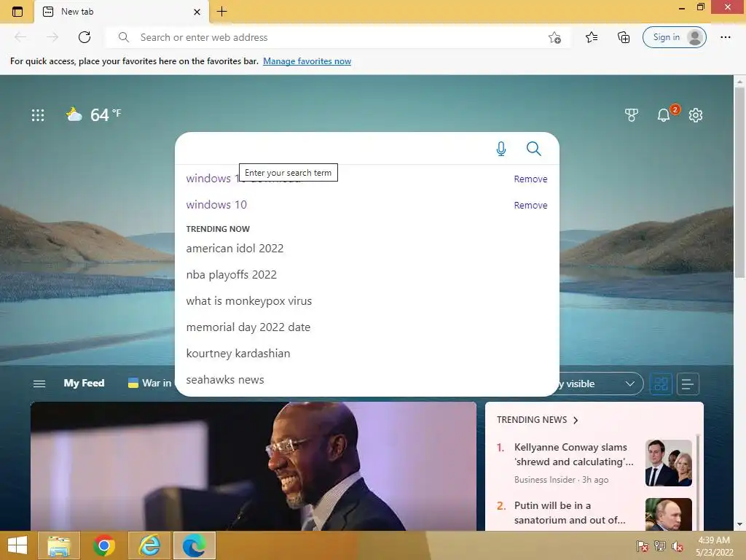Open the featured news story image
This screenshot has width=746, height=560.
253,466
